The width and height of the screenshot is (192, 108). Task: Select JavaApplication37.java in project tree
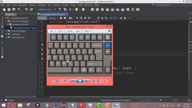(25, 28)
